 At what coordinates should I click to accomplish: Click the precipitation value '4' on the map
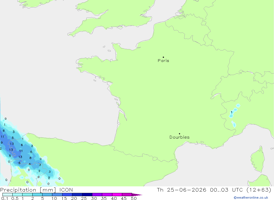30,164
